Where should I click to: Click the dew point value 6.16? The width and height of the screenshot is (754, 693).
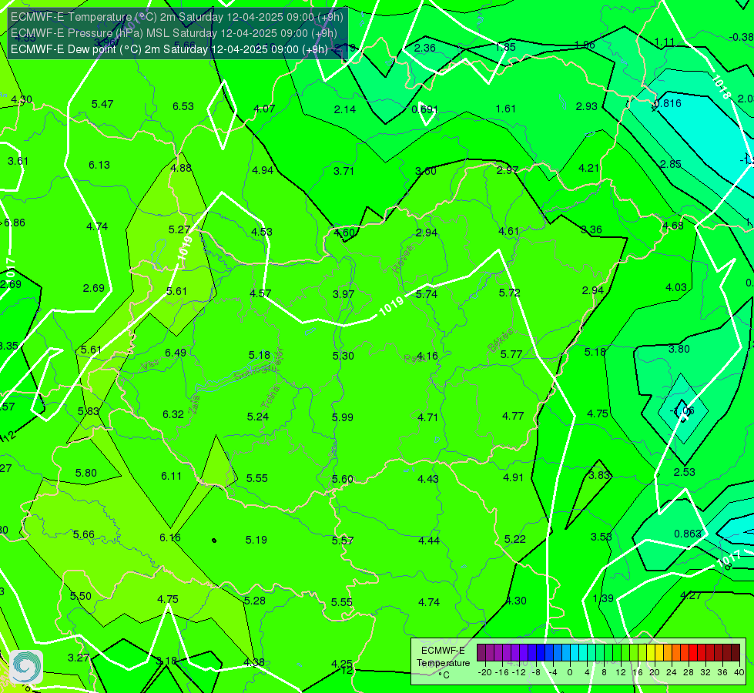click(x=170, y=537)
